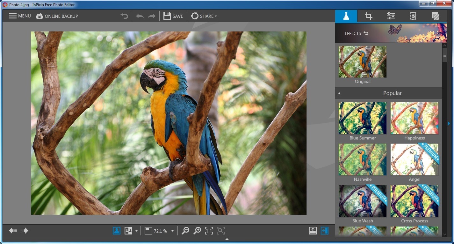Click the 72.1 % zoom value
Image resolution: width=454 pixels, height=244 pixels.
coord(161,231)
